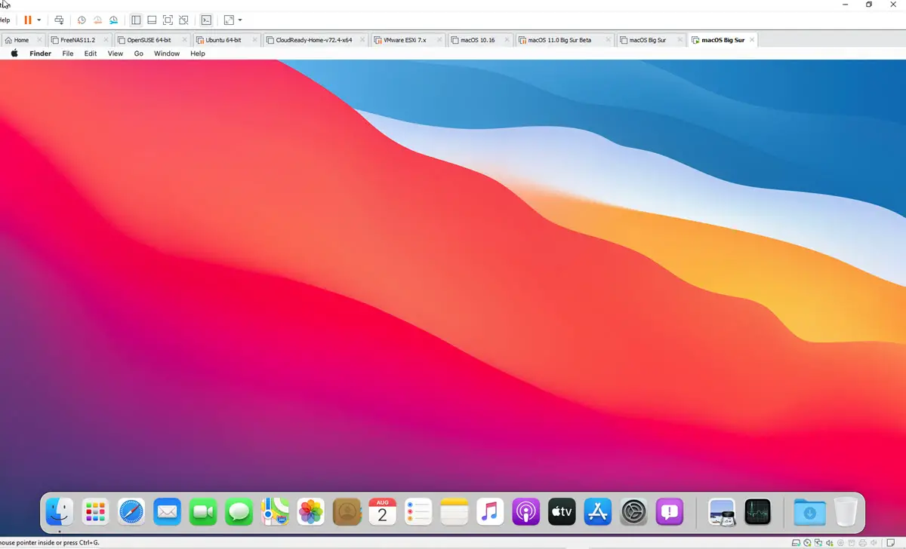Toggle the thumbnail bar view
906x549 pixels.
coord(152,20)
